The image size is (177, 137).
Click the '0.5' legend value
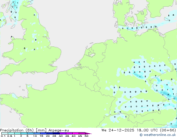[x=10, y=136]
